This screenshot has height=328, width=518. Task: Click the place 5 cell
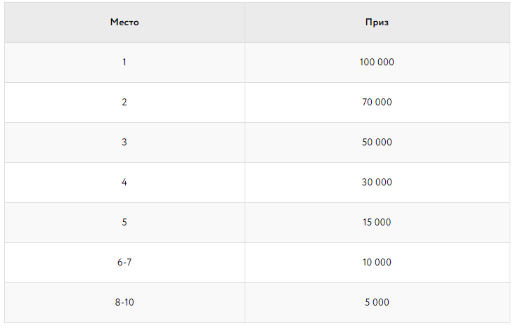[124, 223]
